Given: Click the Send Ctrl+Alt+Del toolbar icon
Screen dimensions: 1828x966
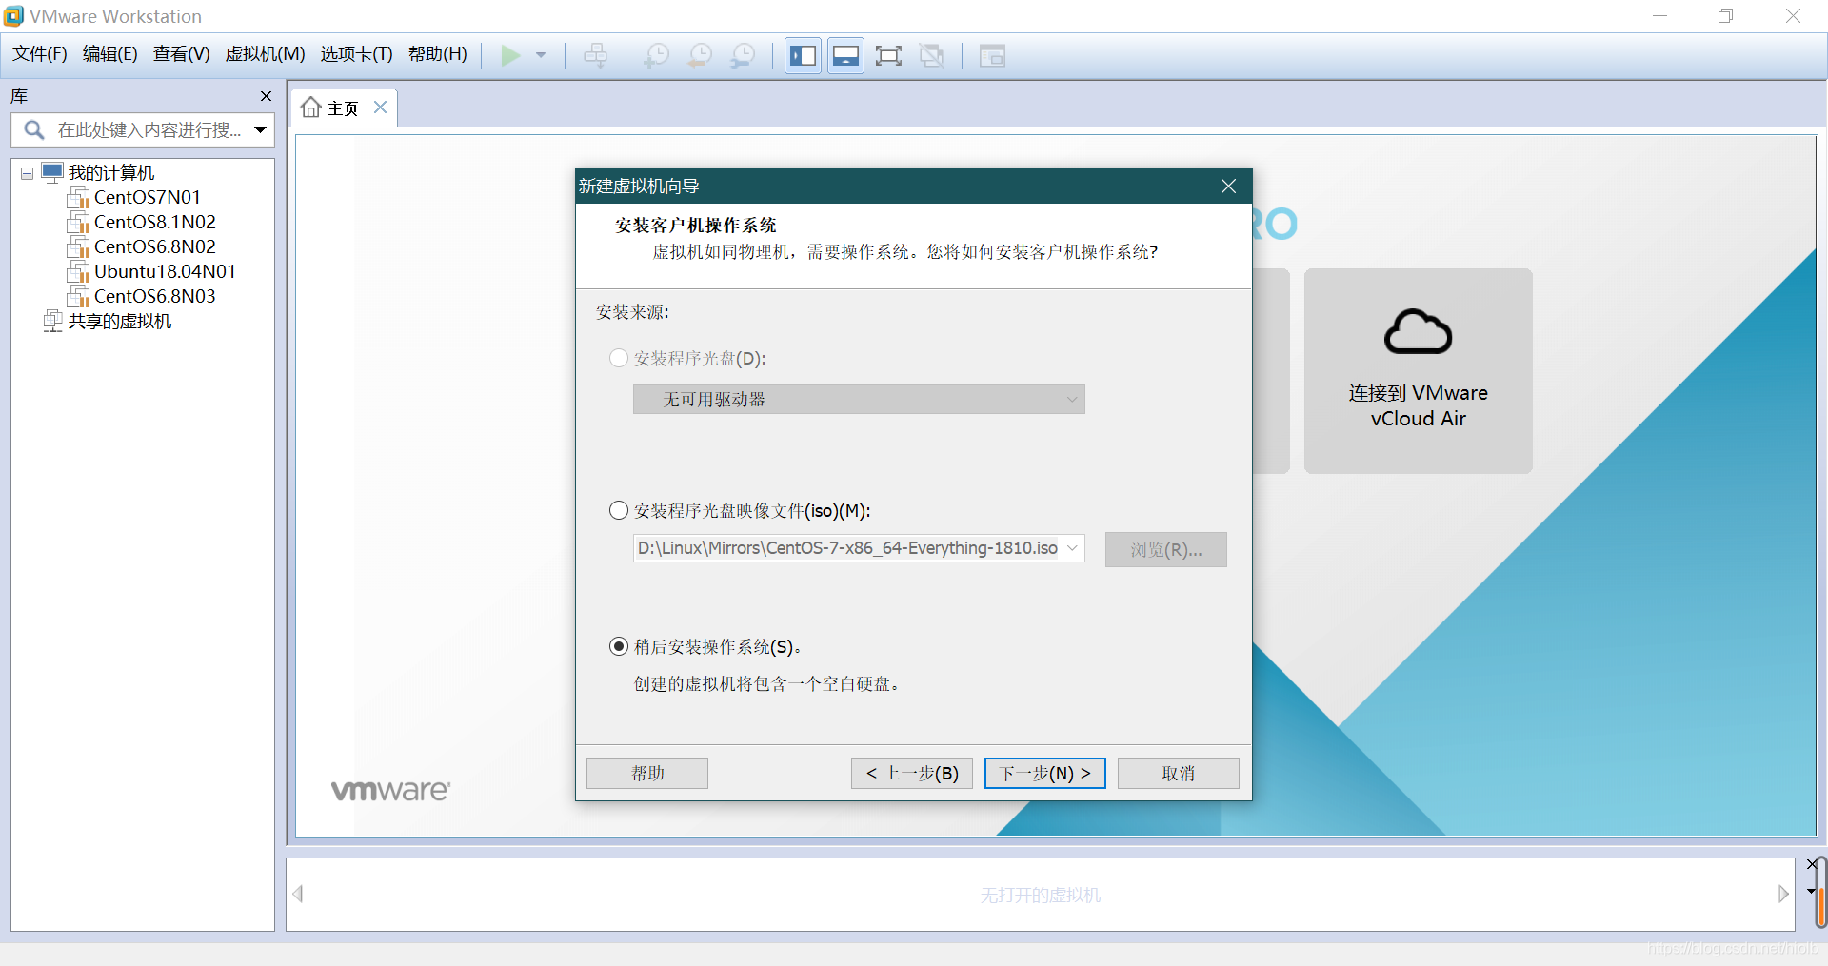Looking at the screenshot, I should (596, 55).
